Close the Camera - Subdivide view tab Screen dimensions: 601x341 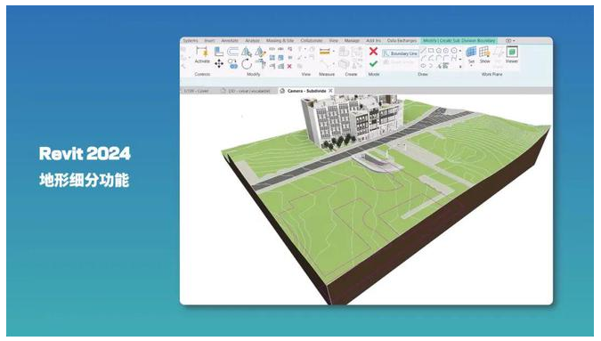(330, 91)
